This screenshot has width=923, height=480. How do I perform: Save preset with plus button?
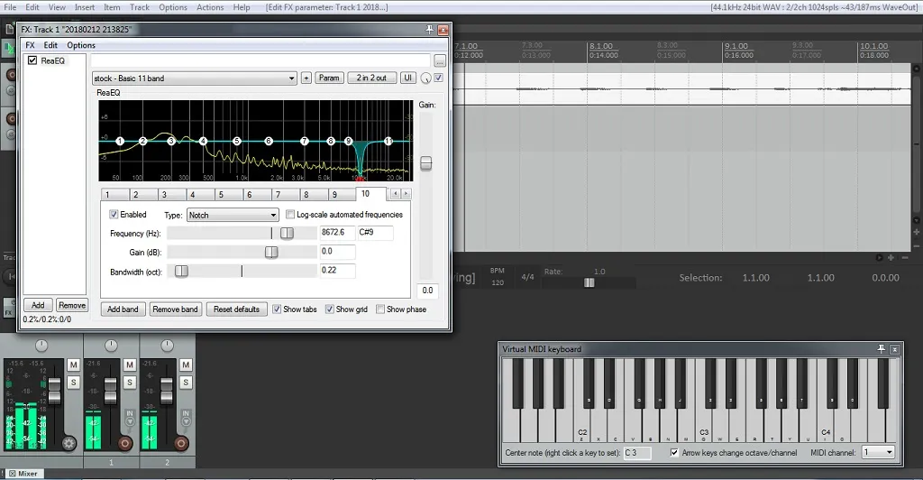coord(306,78)
